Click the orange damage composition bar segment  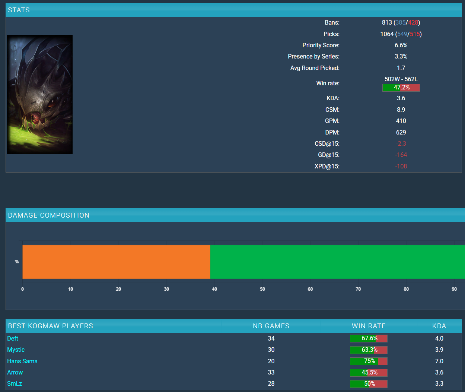(116, 262)
